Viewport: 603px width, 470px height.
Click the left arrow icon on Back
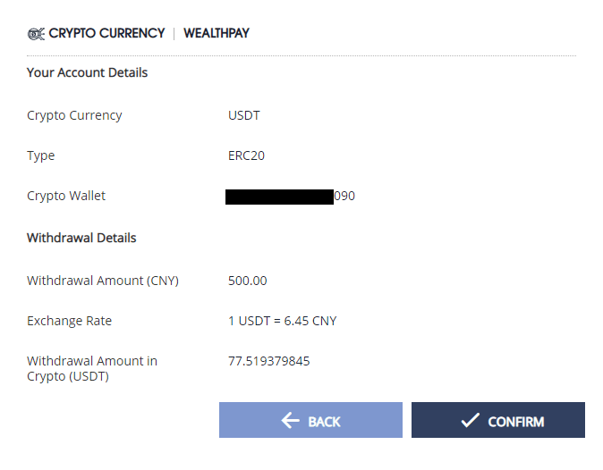tap(290, 421)
